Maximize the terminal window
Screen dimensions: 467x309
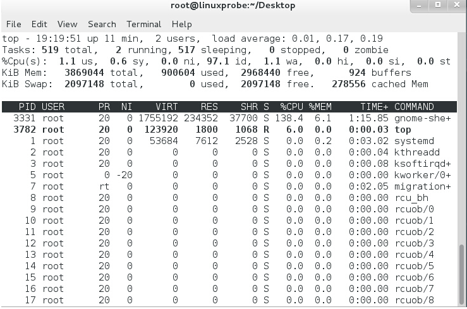(438, 5)
